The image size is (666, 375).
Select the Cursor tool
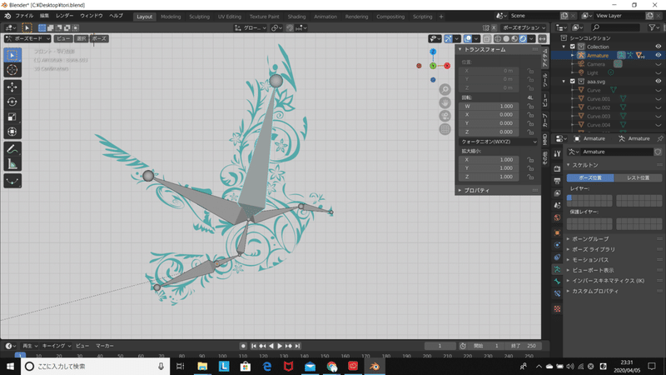[12, 70]
